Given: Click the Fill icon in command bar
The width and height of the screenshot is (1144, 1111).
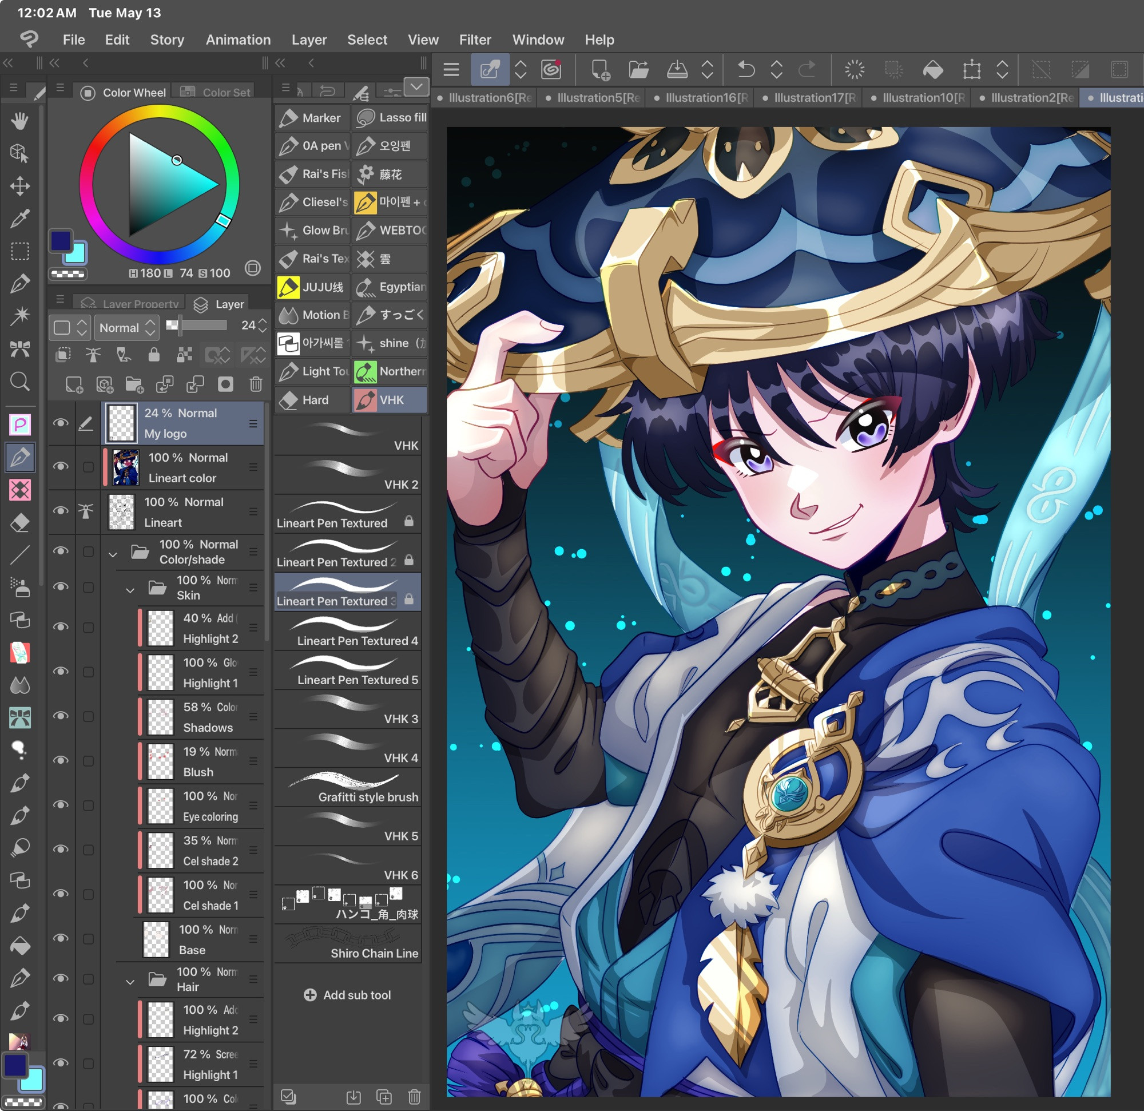Looking at the screenshot, I should [933, 69].
